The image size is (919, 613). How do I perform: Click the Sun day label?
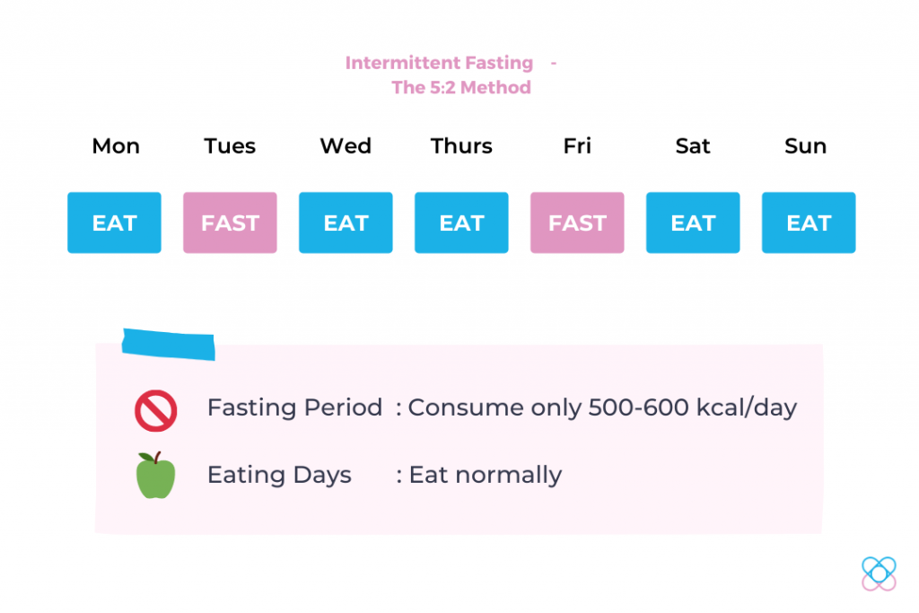pos(806,146)
